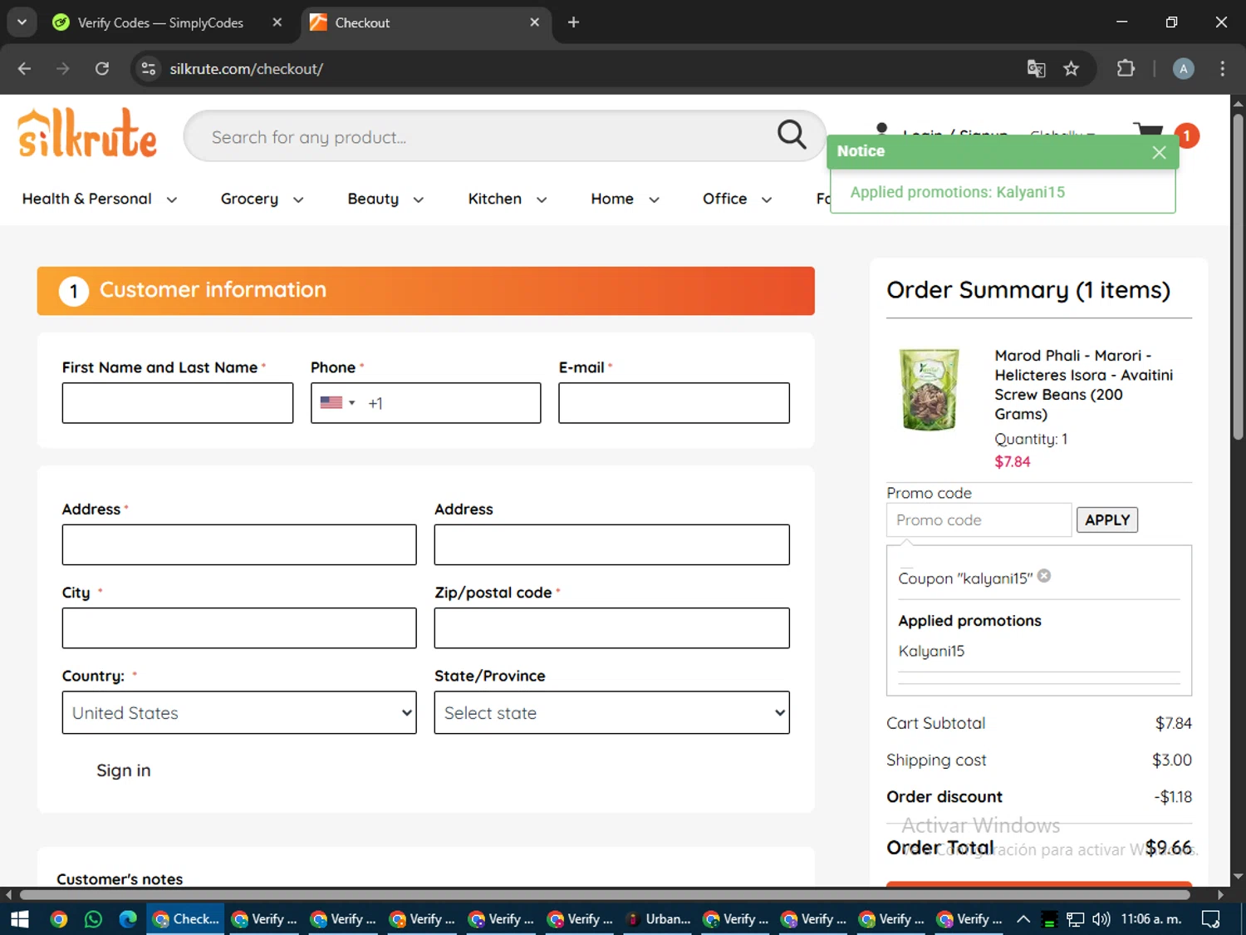Open a new browser tab
The height and width of the screenshot is (935, 1246).
tap(573, 22)
